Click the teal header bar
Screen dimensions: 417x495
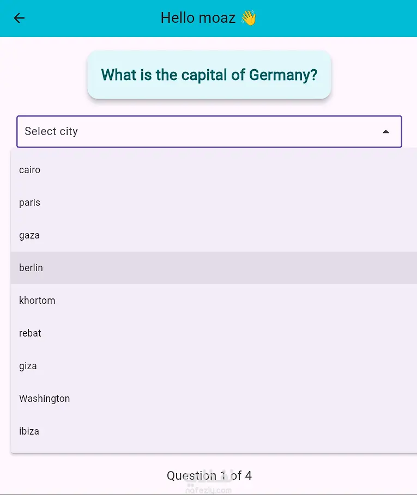(x=327, y=18)
